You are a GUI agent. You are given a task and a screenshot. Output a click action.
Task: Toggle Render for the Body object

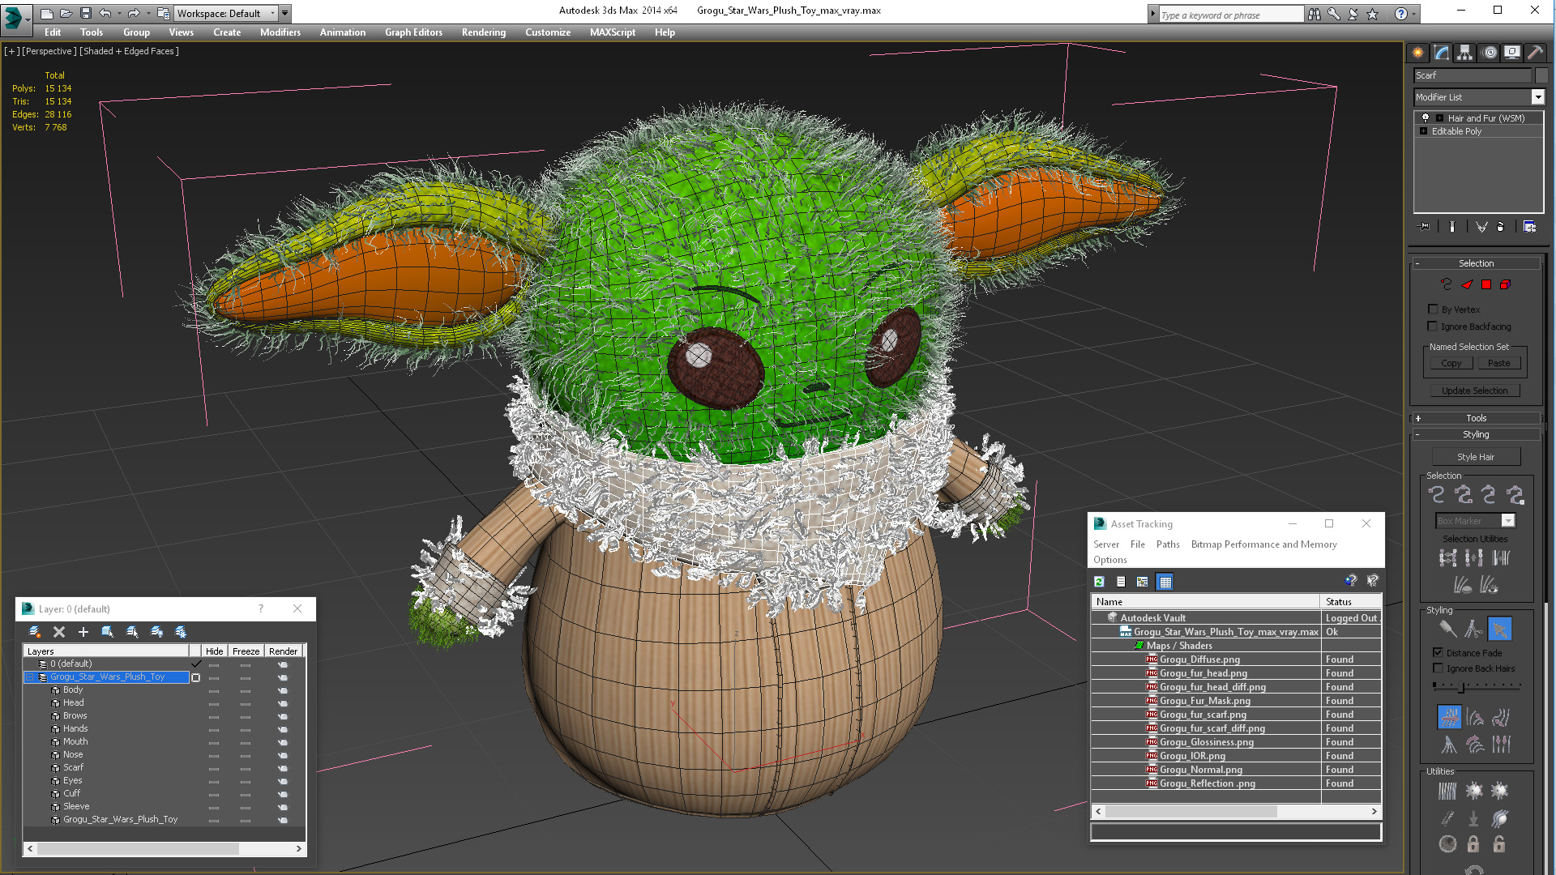pyautogui.click(x=283, y=690)
